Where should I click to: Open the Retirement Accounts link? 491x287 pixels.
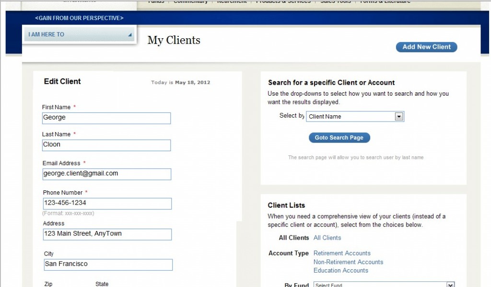pos(342,253)
